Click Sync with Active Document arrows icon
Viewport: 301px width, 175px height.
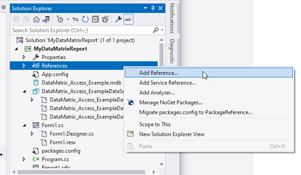(75, 19)
